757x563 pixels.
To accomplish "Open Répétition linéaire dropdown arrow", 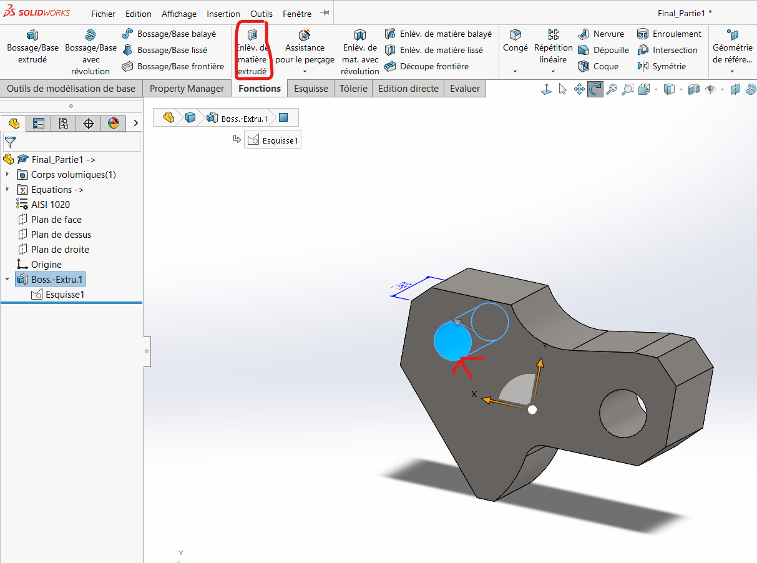I will [554, 71].
